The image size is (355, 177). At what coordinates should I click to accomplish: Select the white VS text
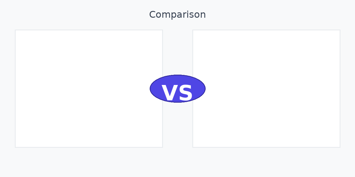(177, 93)
